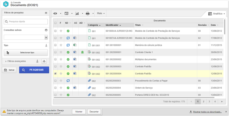Click paperclip category icon for Ordem de Serviço
Viewport: 229px width, 116px height.
(89, 88)
